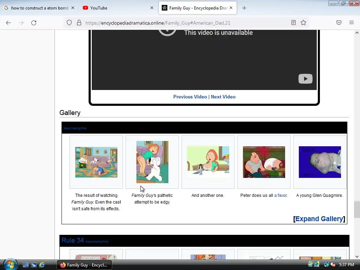This screenshot has height=270, width=360.
Task: Click caption 'A young Glen Quagmire.'
Action: click(x=320, y=195)
